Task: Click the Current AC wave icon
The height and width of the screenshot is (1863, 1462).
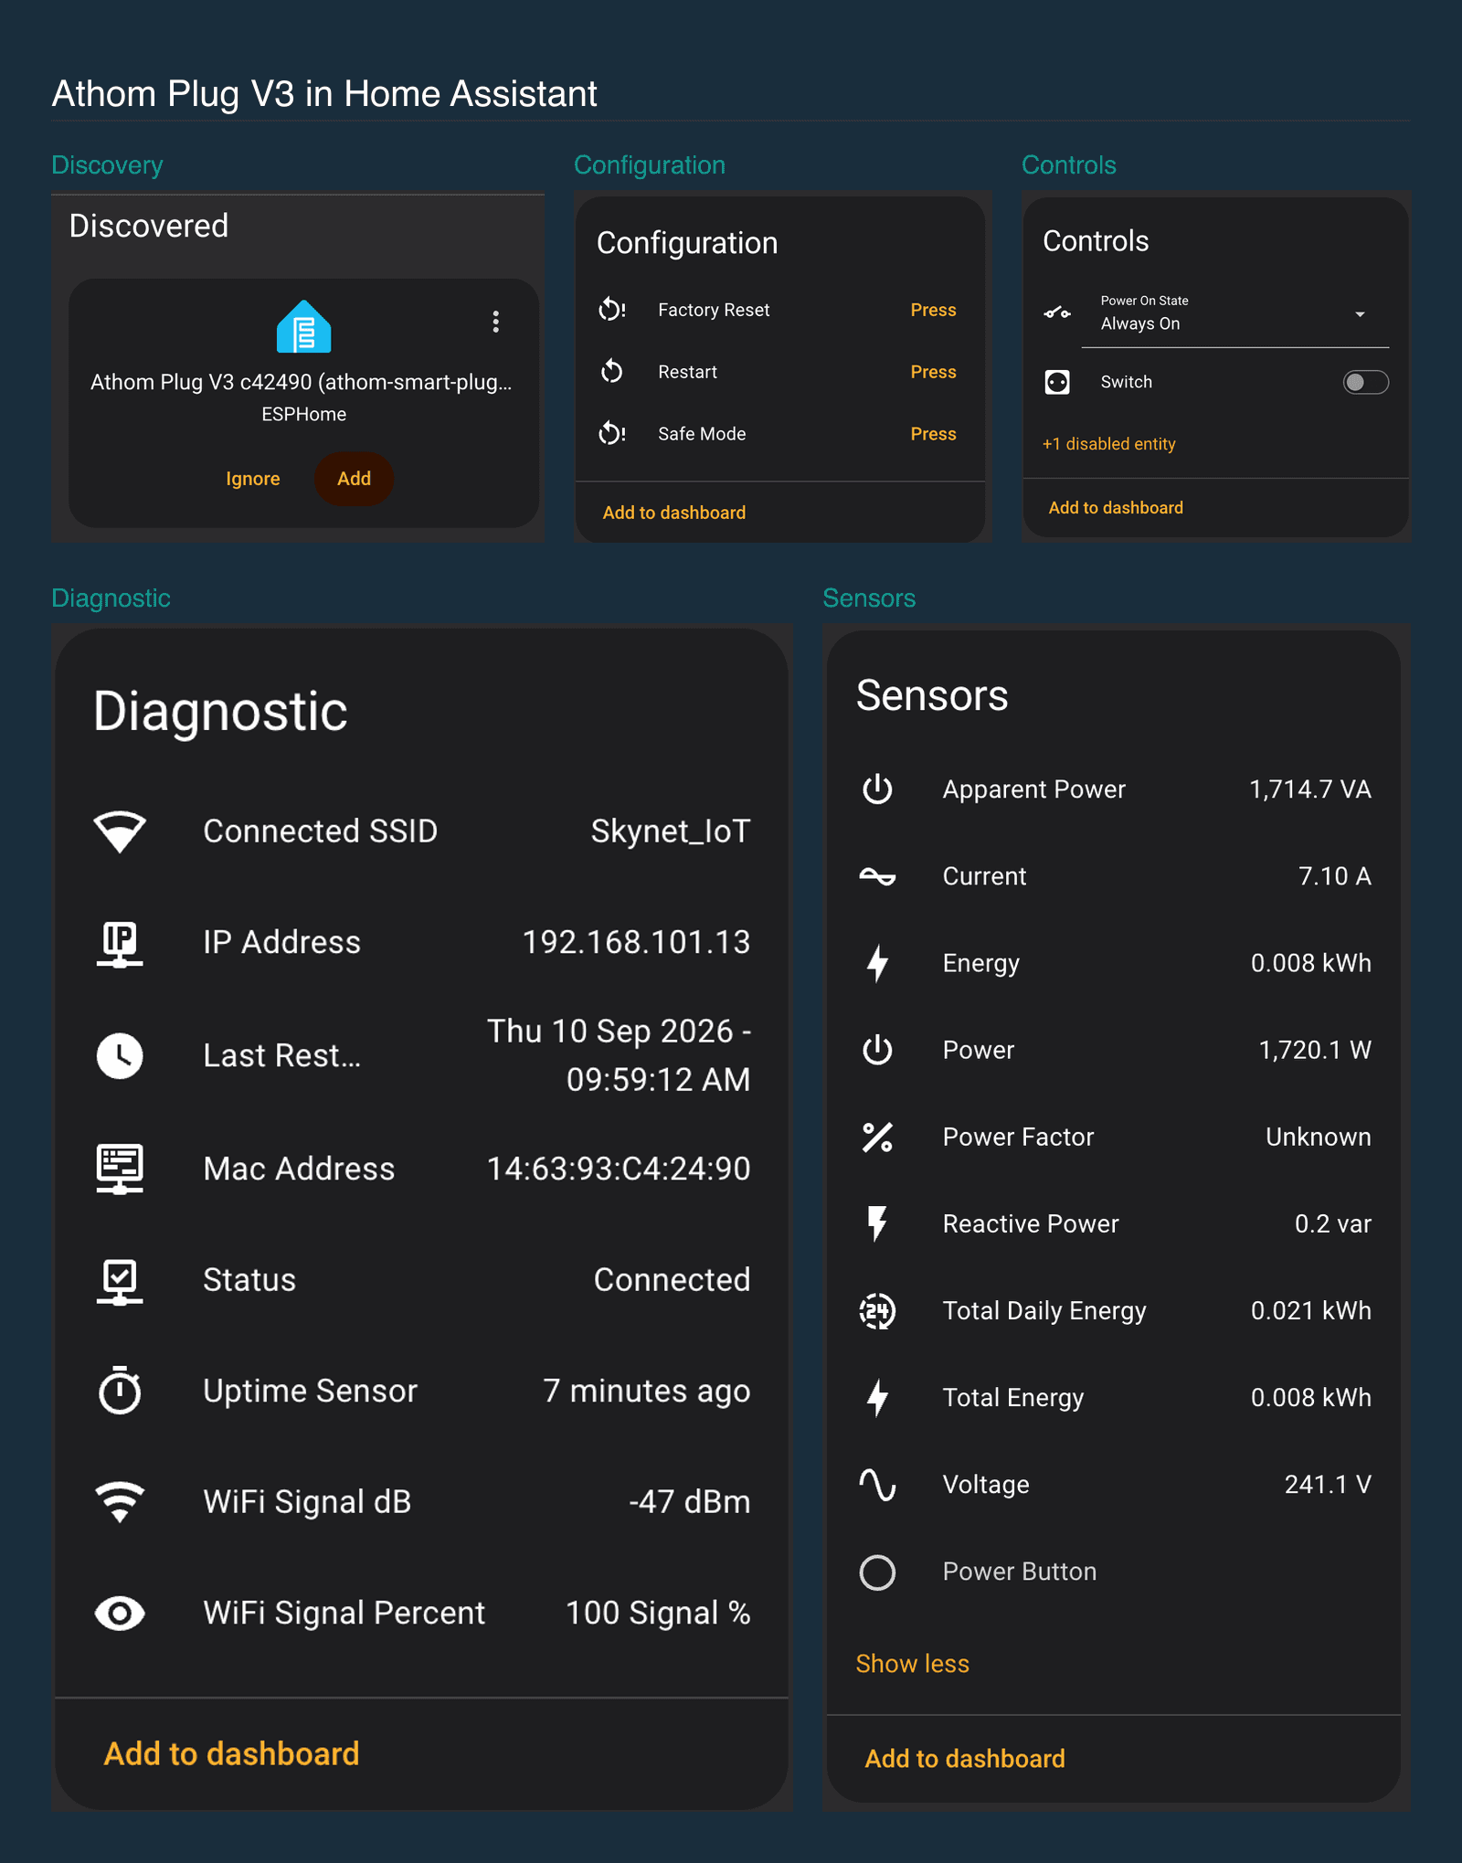Action: point(877,876)
